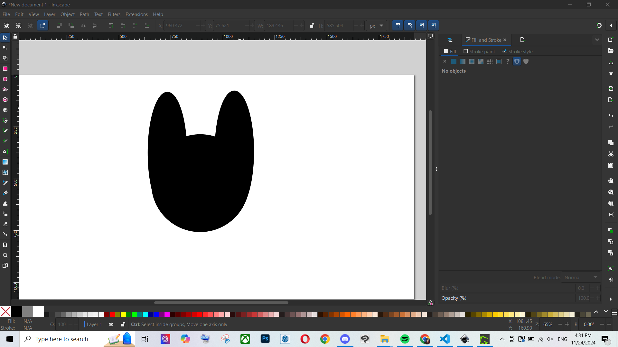Viewport: 618px width, 347px height.
Task: Select the Text tool
Action: [5, 152]
